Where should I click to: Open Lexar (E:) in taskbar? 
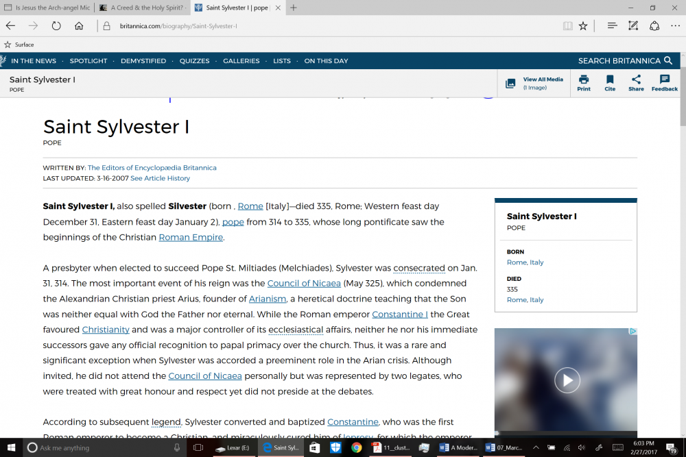click(x=233, y=447)
